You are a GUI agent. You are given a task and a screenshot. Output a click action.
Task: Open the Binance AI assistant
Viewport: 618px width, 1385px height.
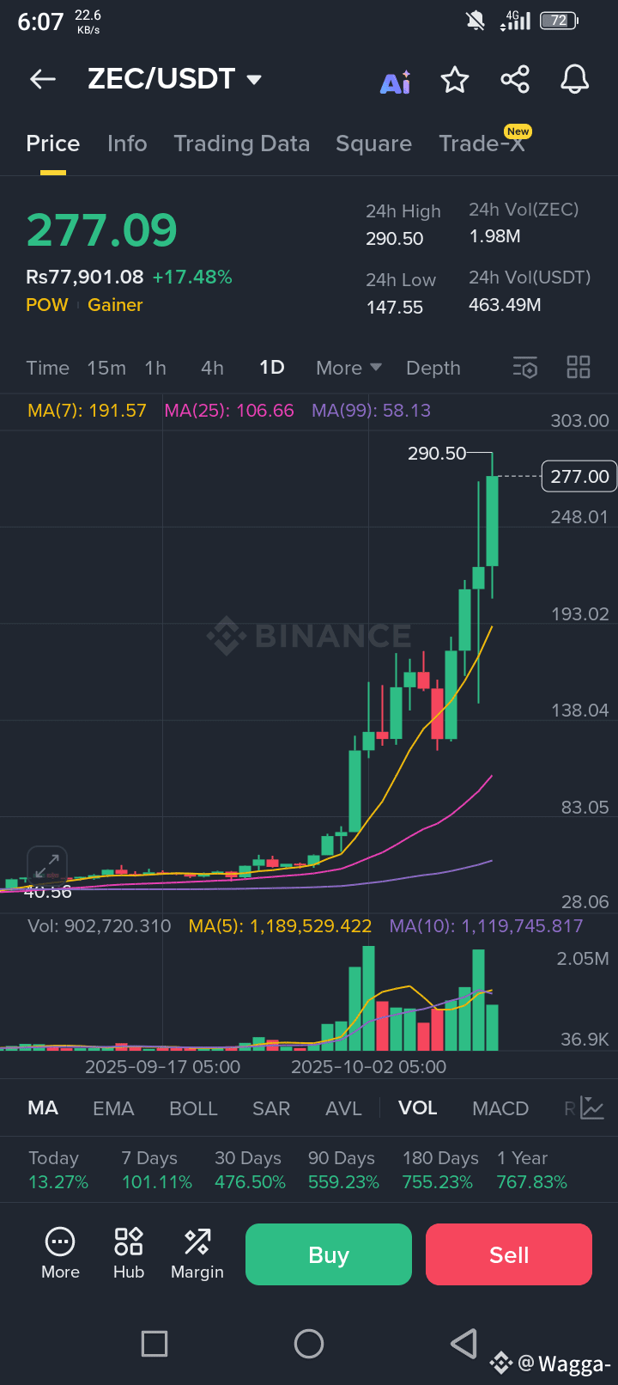(x=395, y=79)
